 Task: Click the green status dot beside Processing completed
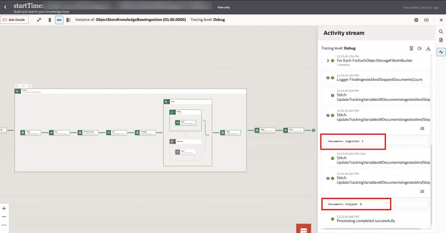tap(332, 219)
